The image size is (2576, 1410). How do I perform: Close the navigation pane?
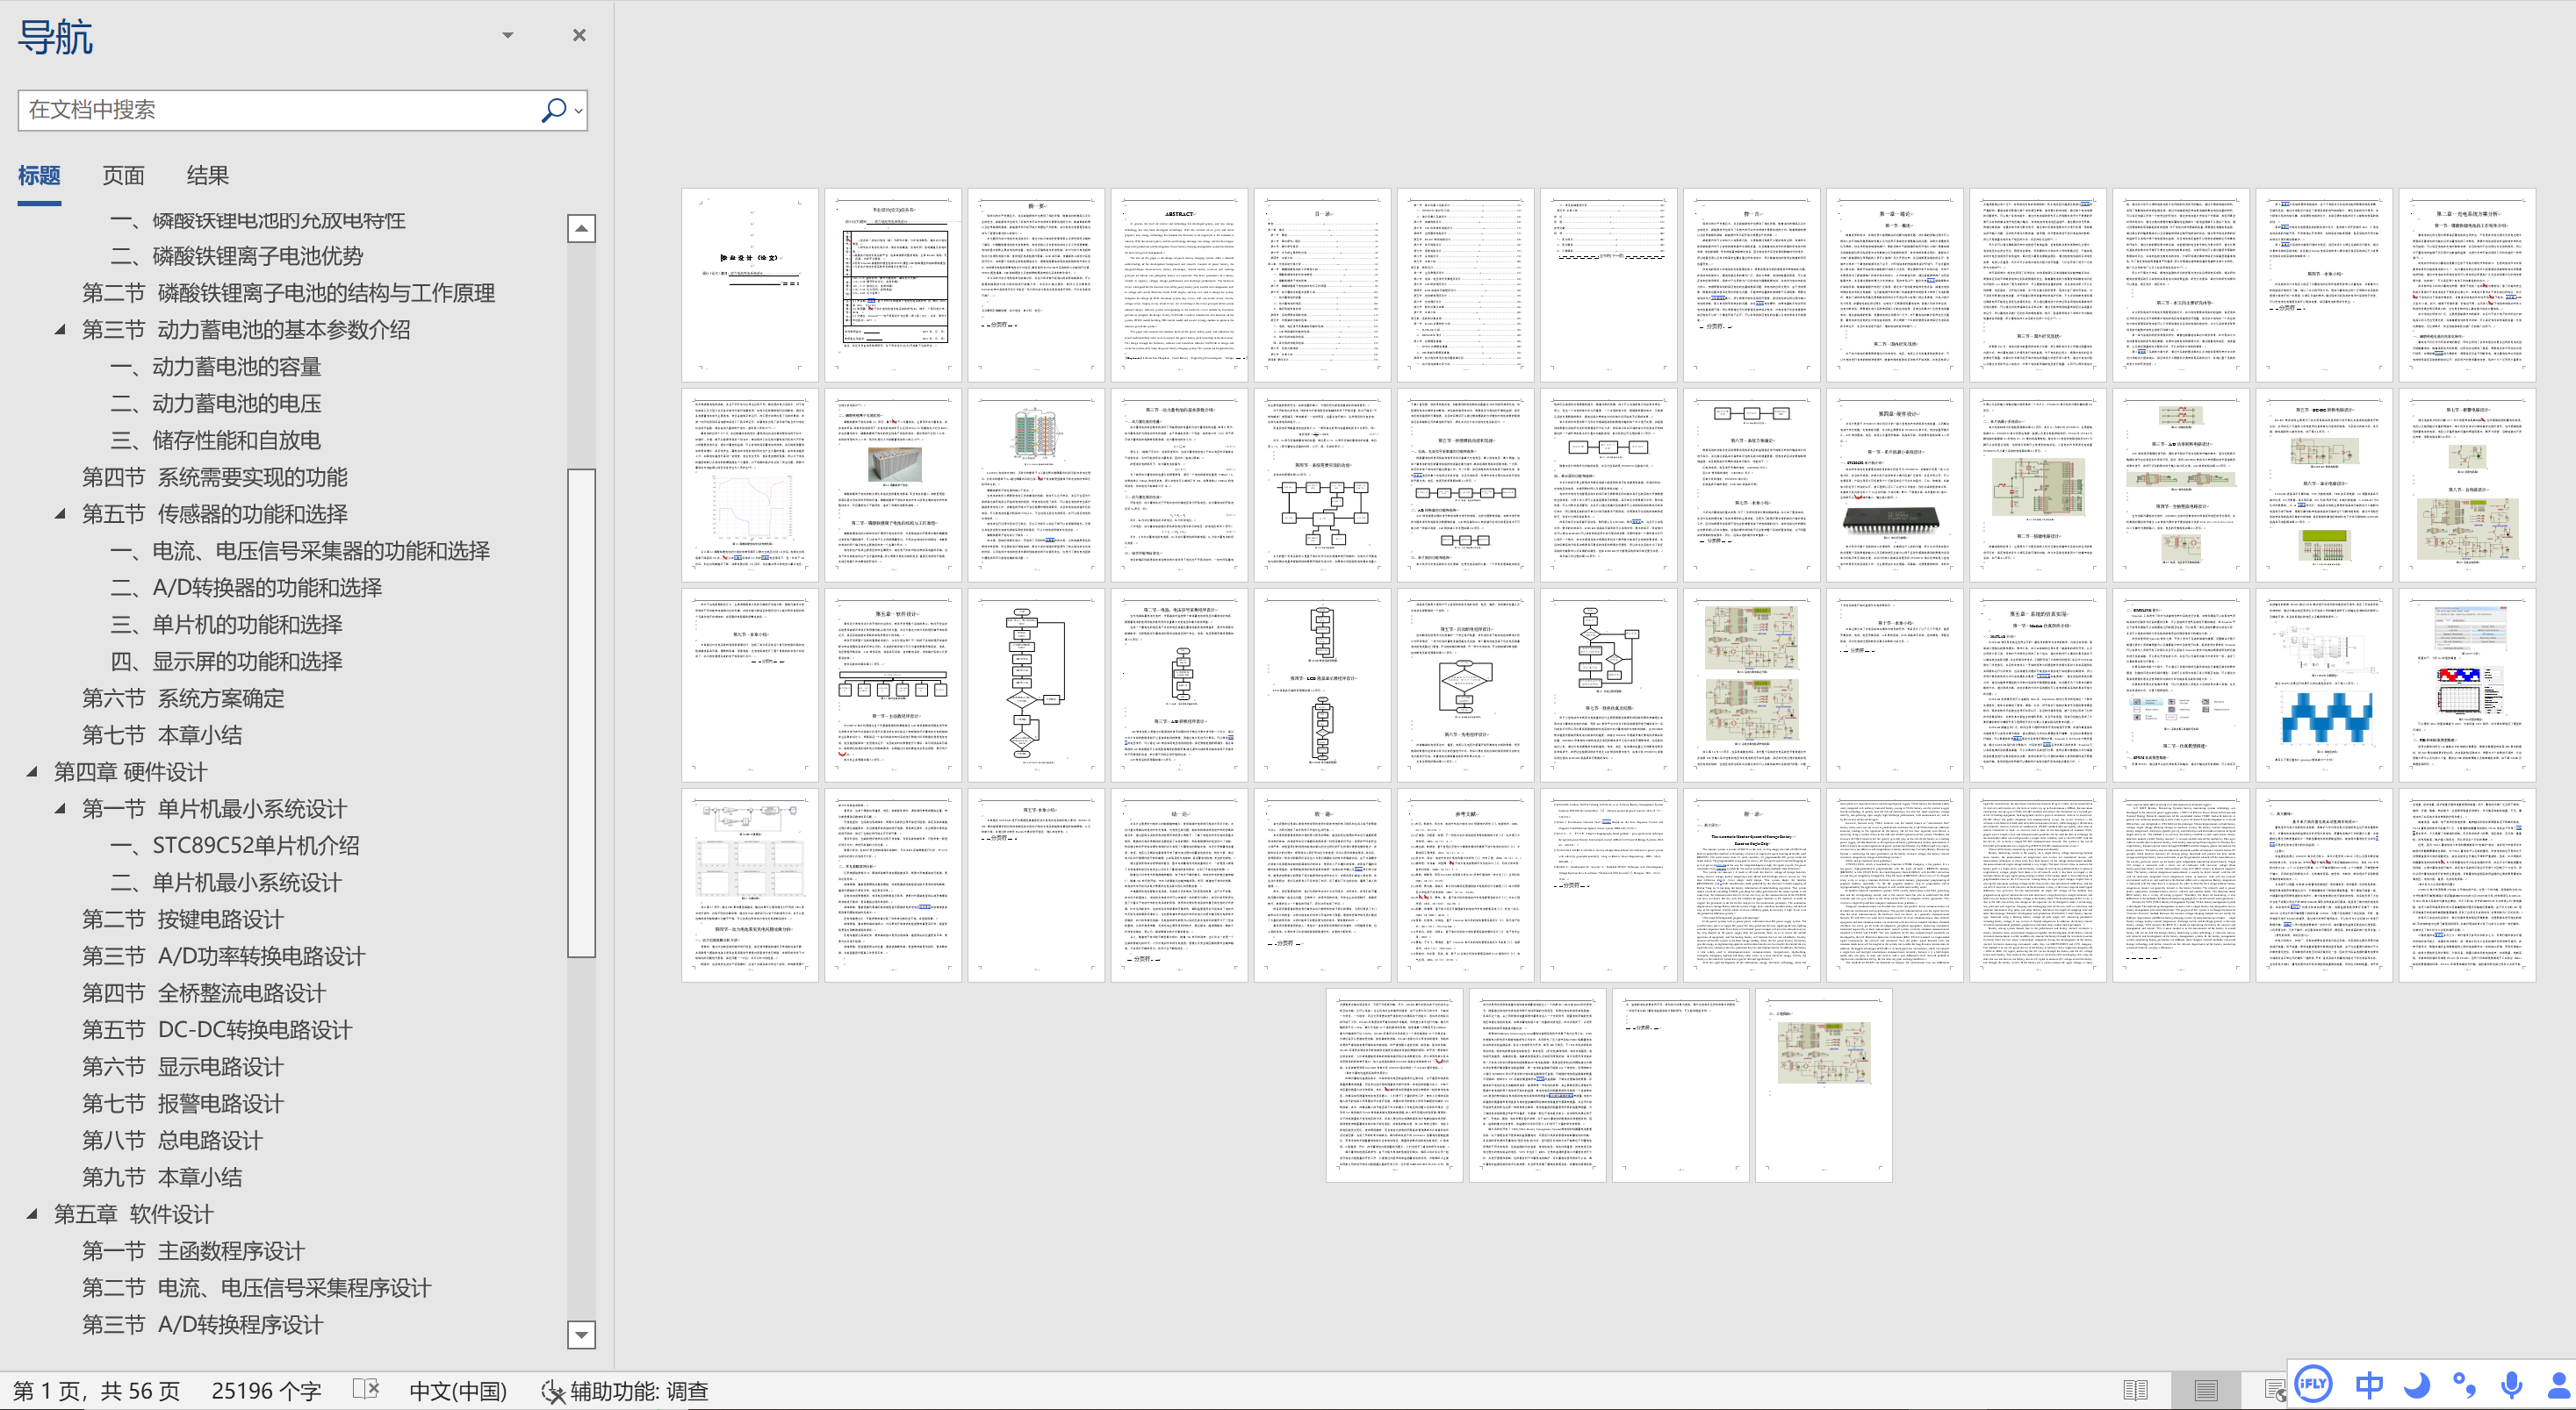tap(579, 35)
